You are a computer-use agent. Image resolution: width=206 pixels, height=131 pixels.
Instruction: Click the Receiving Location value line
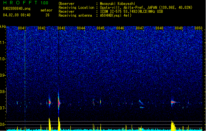click(146, 8)
